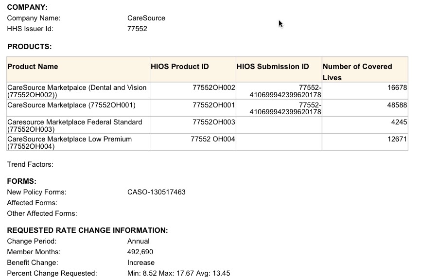This screenshot has width=422, height=280.
Task: Click the "PRODUCTS:" section heading
Action: click(x=29, y=47)
